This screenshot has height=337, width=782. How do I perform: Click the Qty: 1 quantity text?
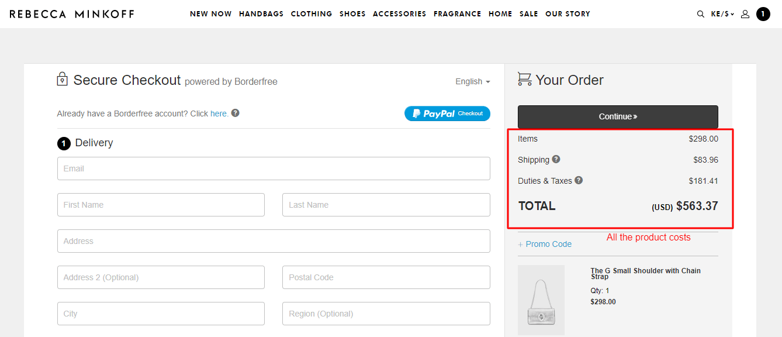point(600,291)
